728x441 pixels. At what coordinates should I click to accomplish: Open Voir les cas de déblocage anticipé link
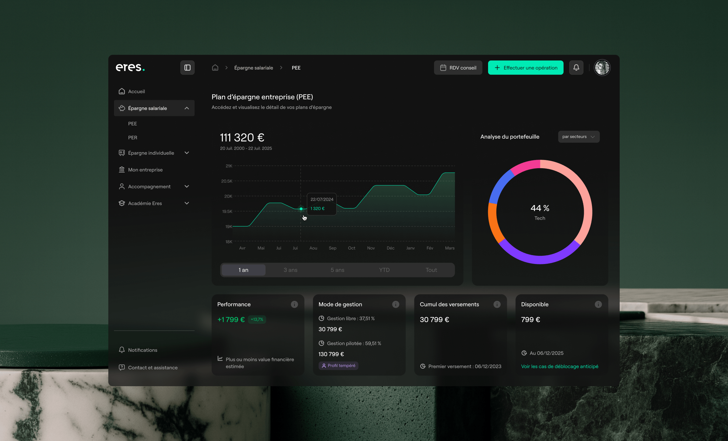[x=560, y=366]
